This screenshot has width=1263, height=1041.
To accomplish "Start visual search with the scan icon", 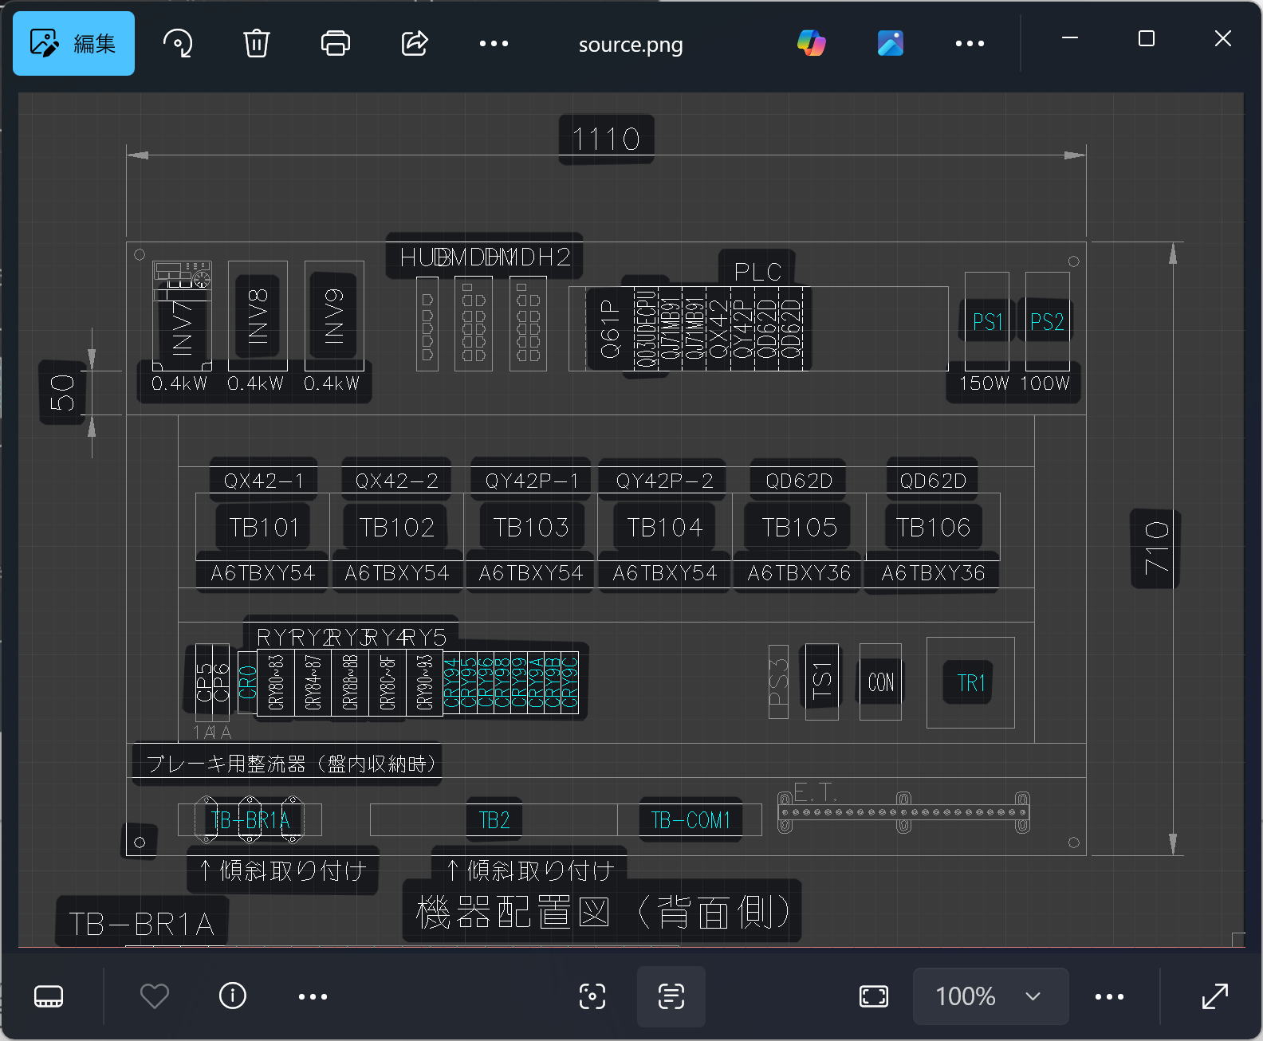I will 592,996.
